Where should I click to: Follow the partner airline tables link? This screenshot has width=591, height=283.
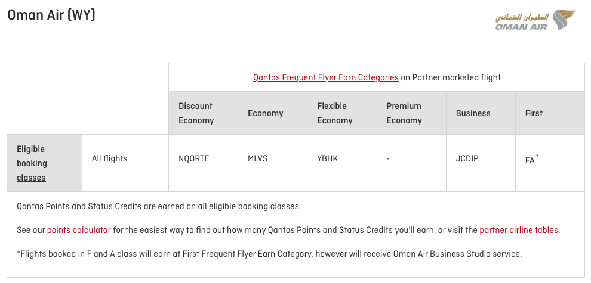[x=519, y=230]
